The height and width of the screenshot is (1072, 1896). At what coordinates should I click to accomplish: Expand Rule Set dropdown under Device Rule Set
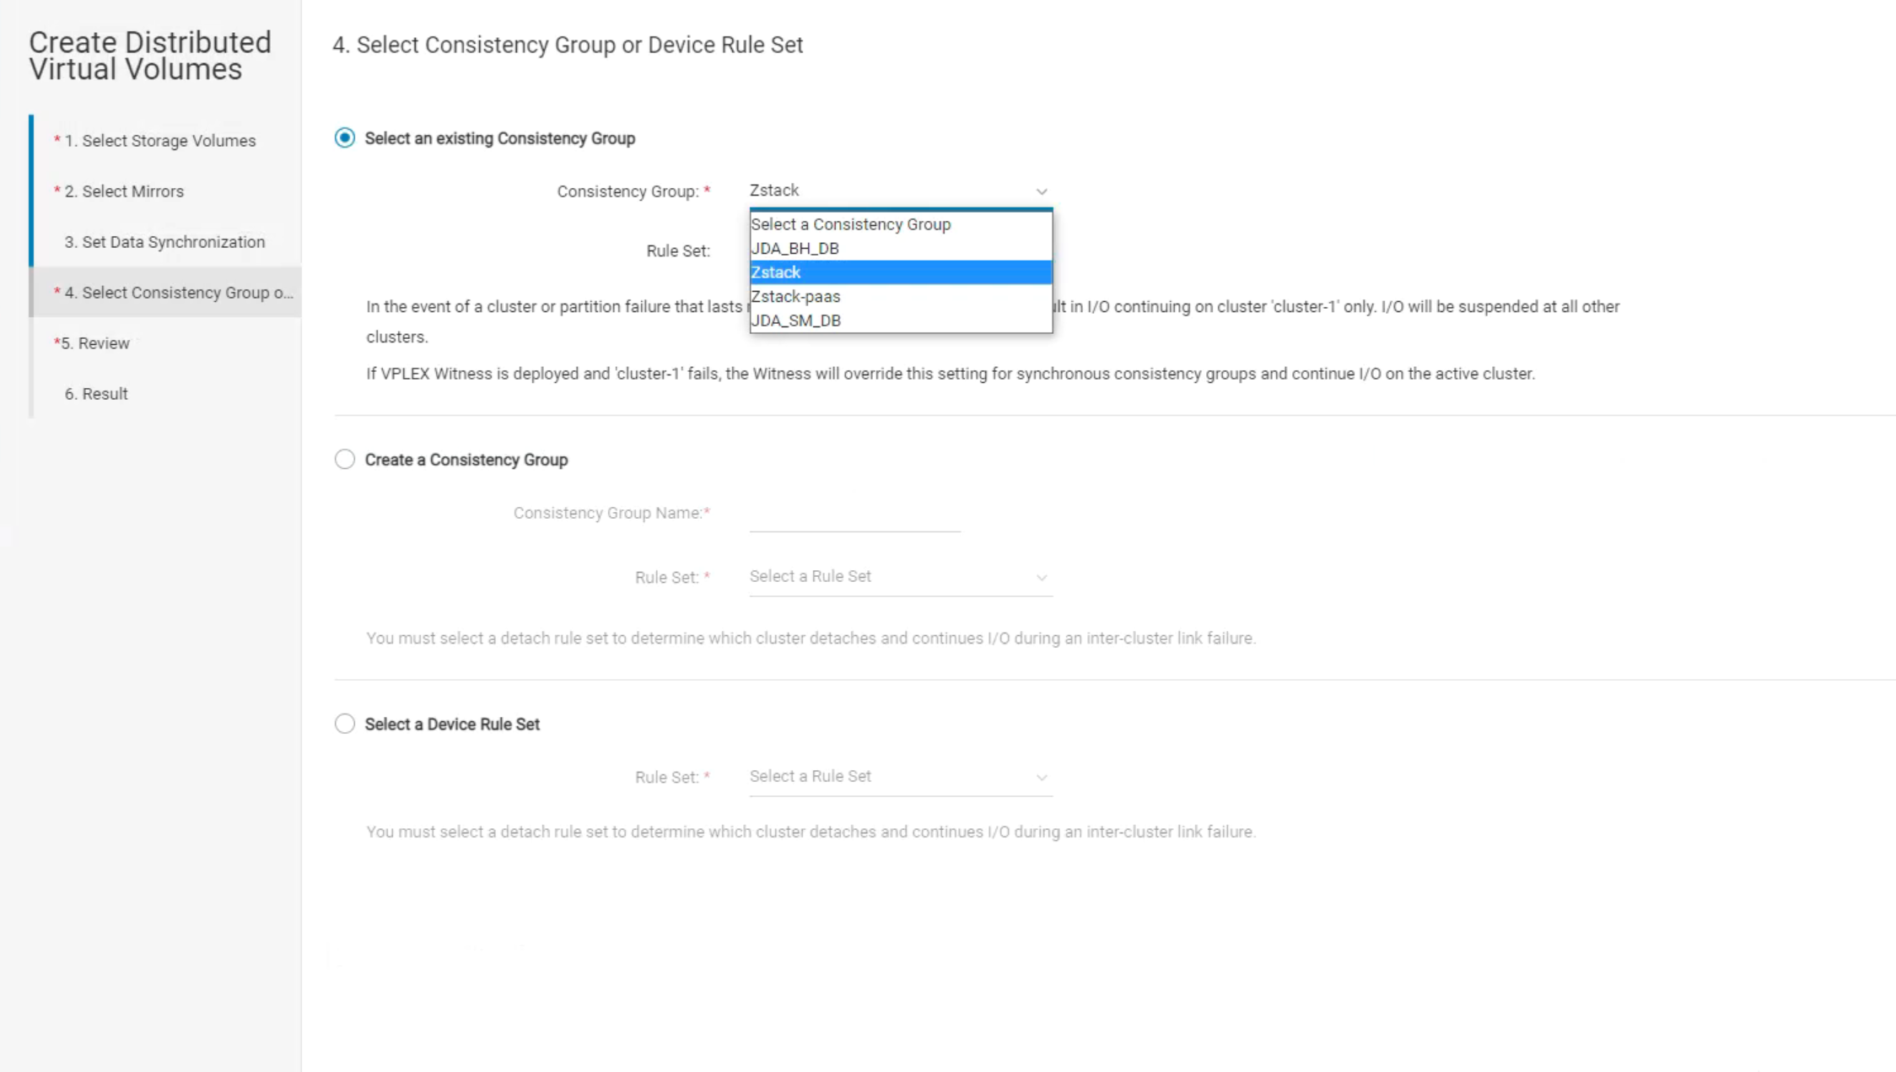899,777
